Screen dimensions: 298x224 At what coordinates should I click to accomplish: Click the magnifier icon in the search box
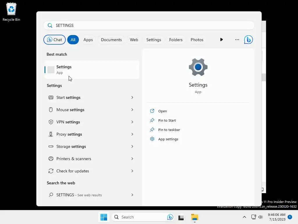pyautogui.click(x=50, y=25)
